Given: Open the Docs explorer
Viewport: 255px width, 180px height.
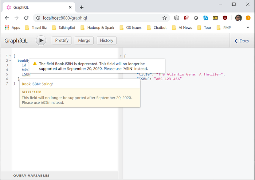Looking at the screenshot, I should [242, 41].
